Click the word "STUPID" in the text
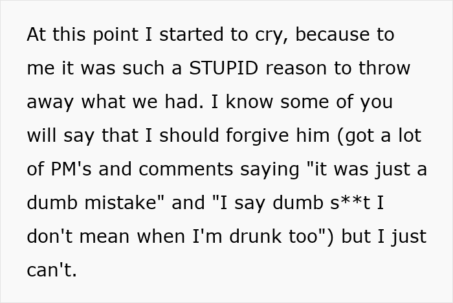The image size is (453, 303). click(x=223, y=68)
